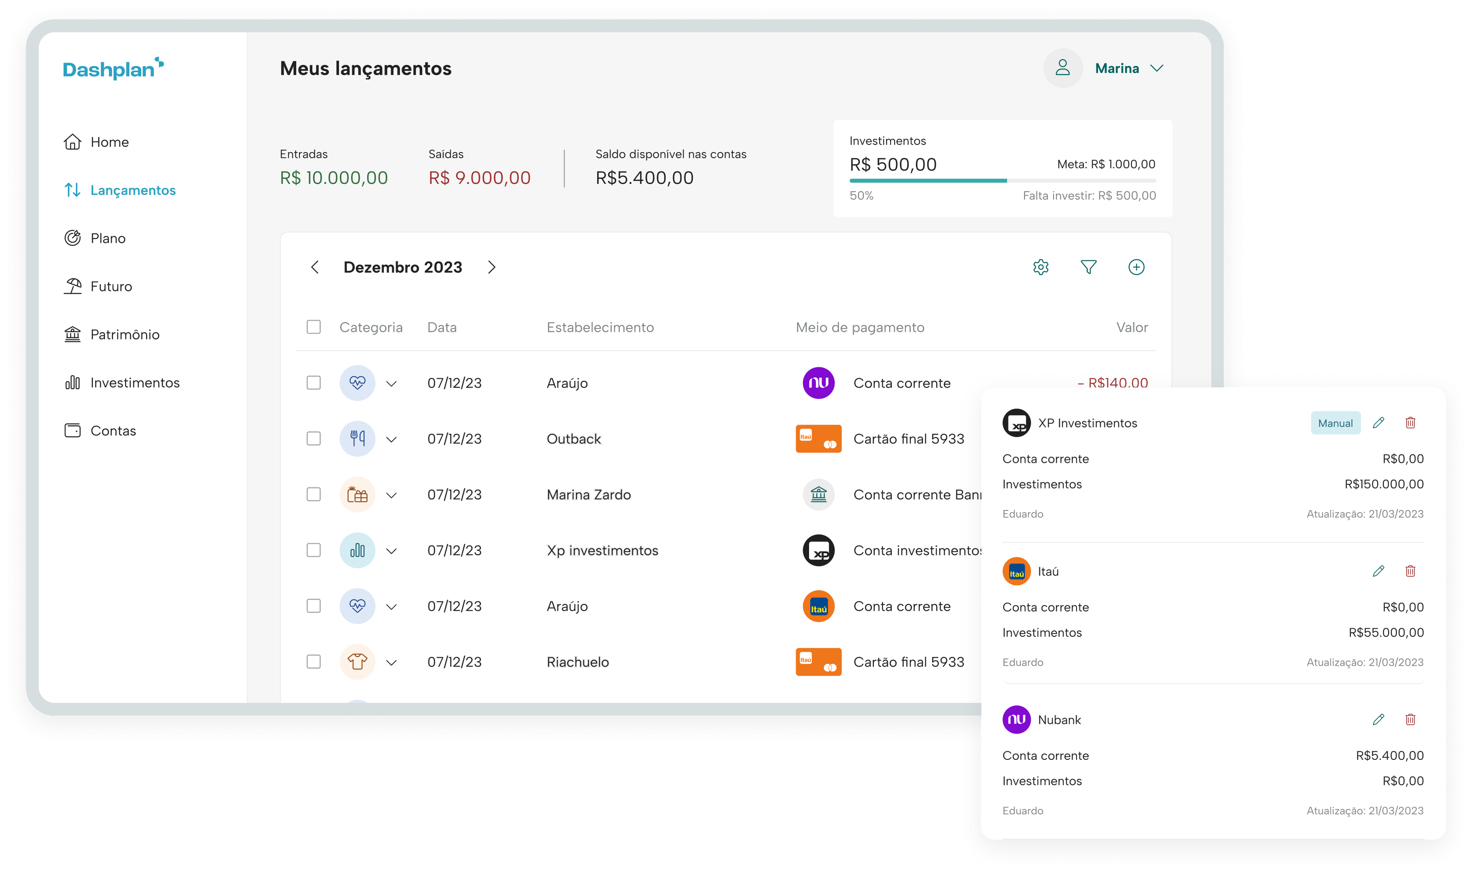
Task: Click the Saídas value R$ 9.000,00
Action: coord(480,178)
